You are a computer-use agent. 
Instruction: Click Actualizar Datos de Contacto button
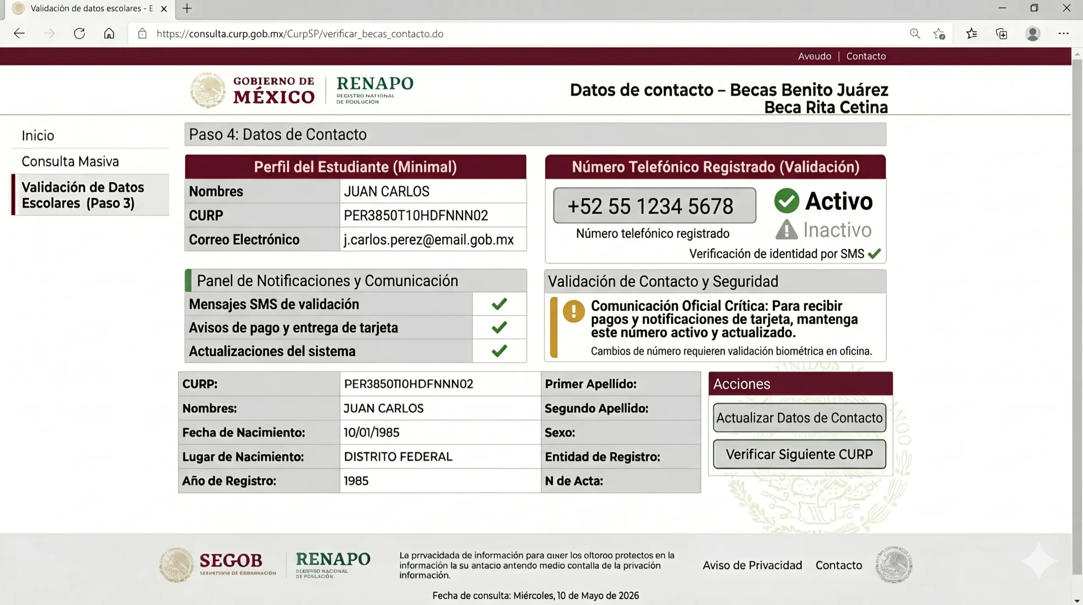tap(799, 417)
